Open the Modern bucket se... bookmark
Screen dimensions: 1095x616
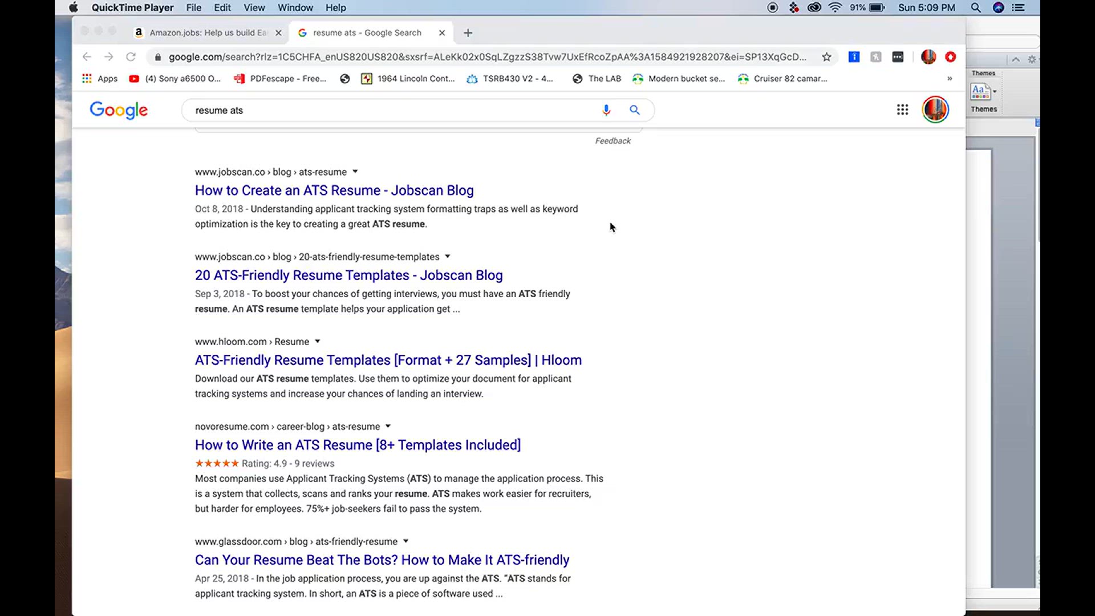[679, 79]
